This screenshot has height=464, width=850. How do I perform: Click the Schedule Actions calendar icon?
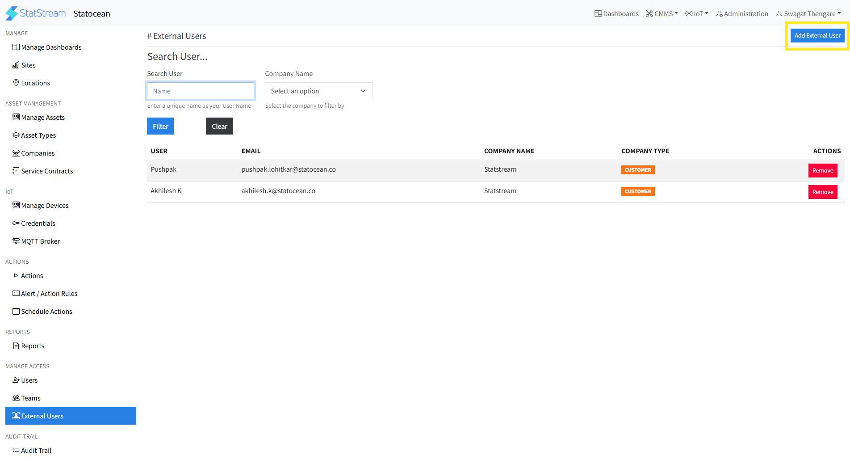click(16, 311)
